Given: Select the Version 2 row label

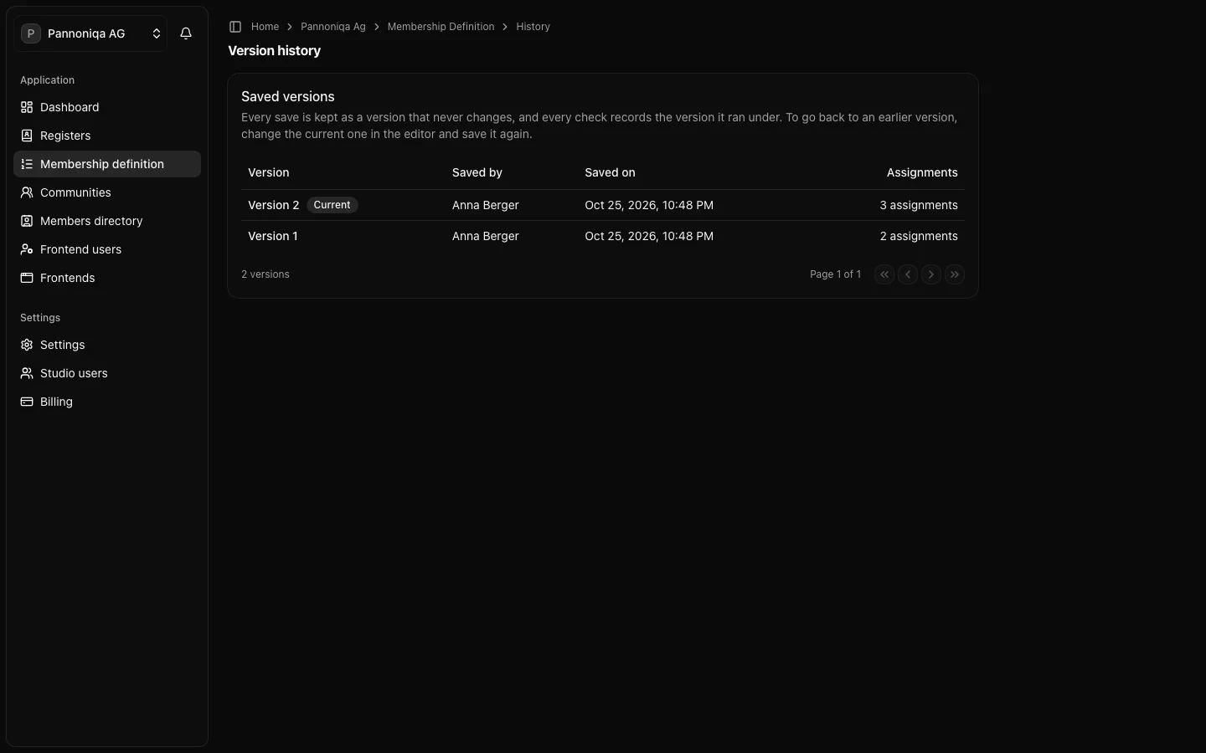Looking at the screenshot, I should click(273, 205).
